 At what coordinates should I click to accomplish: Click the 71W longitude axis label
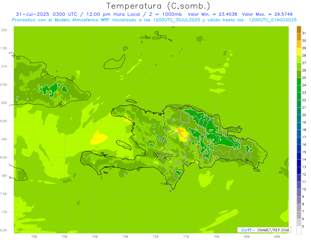coord(186,237)
